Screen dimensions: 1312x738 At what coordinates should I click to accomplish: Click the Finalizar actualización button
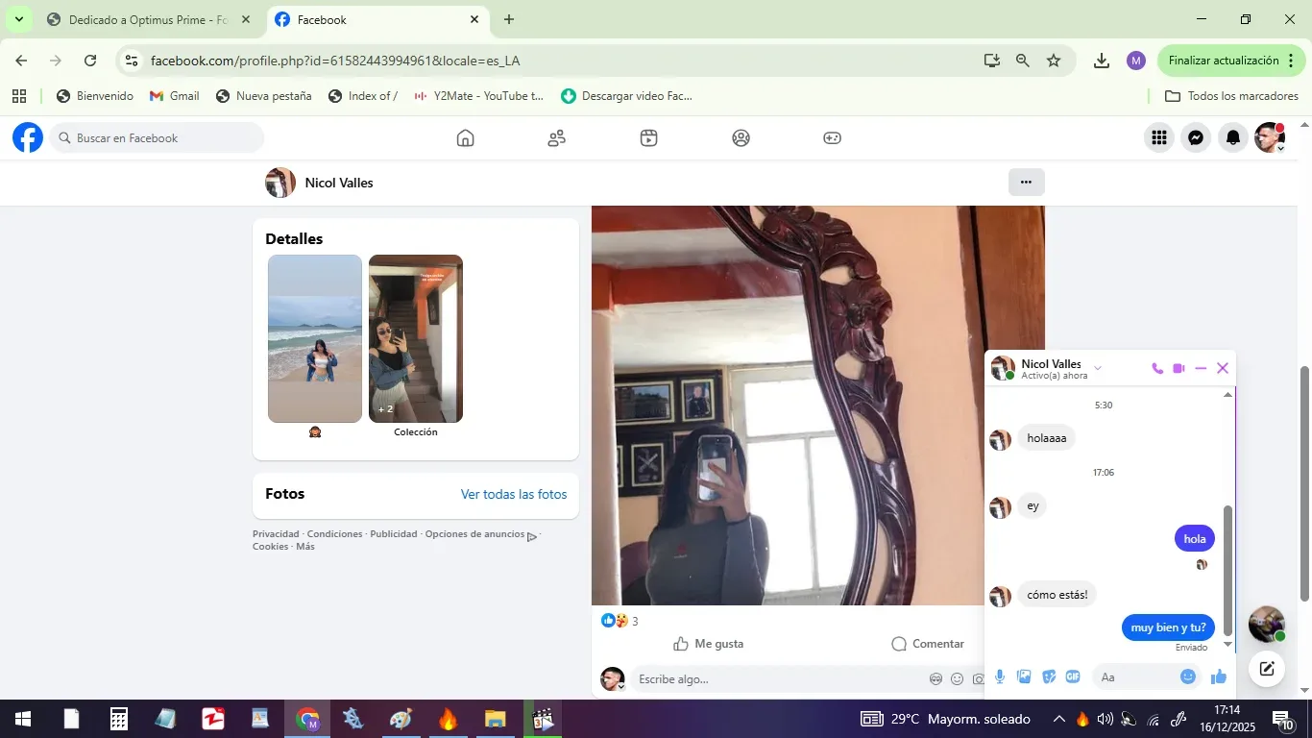tap(1232, 61)
